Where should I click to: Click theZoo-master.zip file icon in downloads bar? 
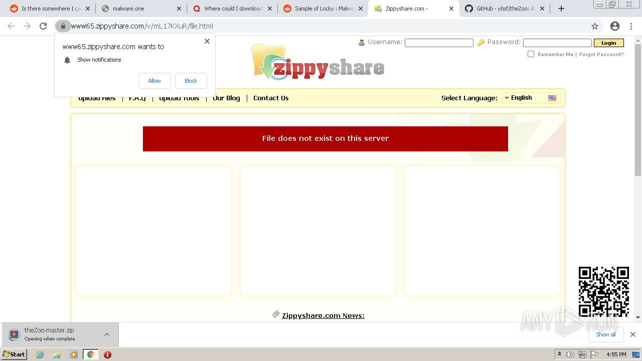[x=14, y=334]
